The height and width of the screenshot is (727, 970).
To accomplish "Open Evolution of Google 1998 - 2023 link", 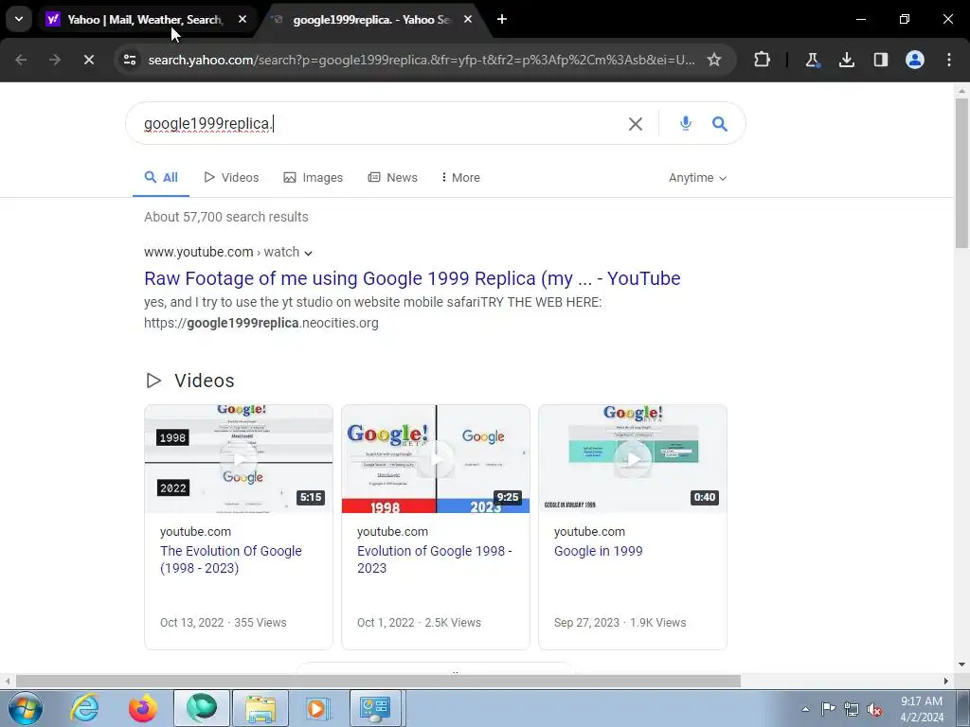I will pos(434,559).
